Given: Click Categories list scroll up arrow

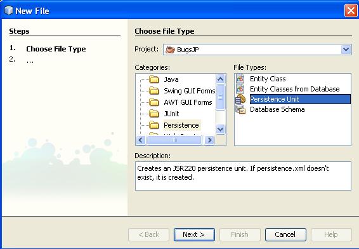Looking at the screenshot, I should point(220,79).
